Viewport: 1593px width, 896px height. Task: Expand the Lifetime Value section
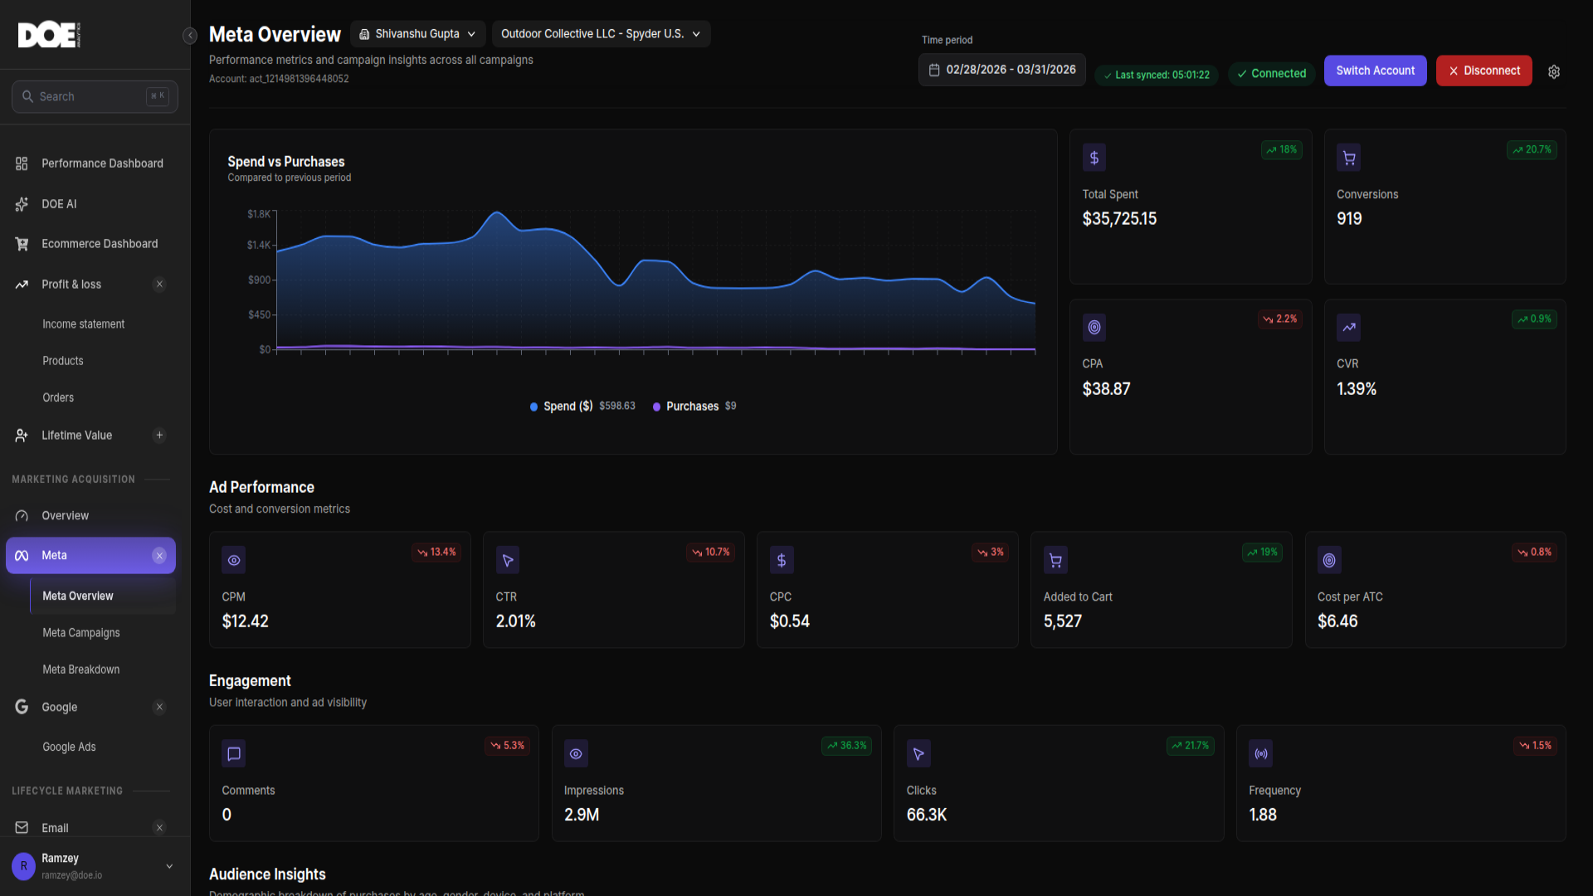click(159, 436)
